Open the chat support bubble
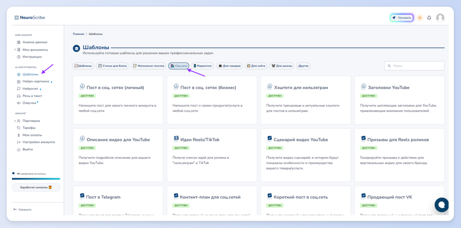The height and width of the screenshot is (228, 461). pyautogui.click(x=442, y=205)
